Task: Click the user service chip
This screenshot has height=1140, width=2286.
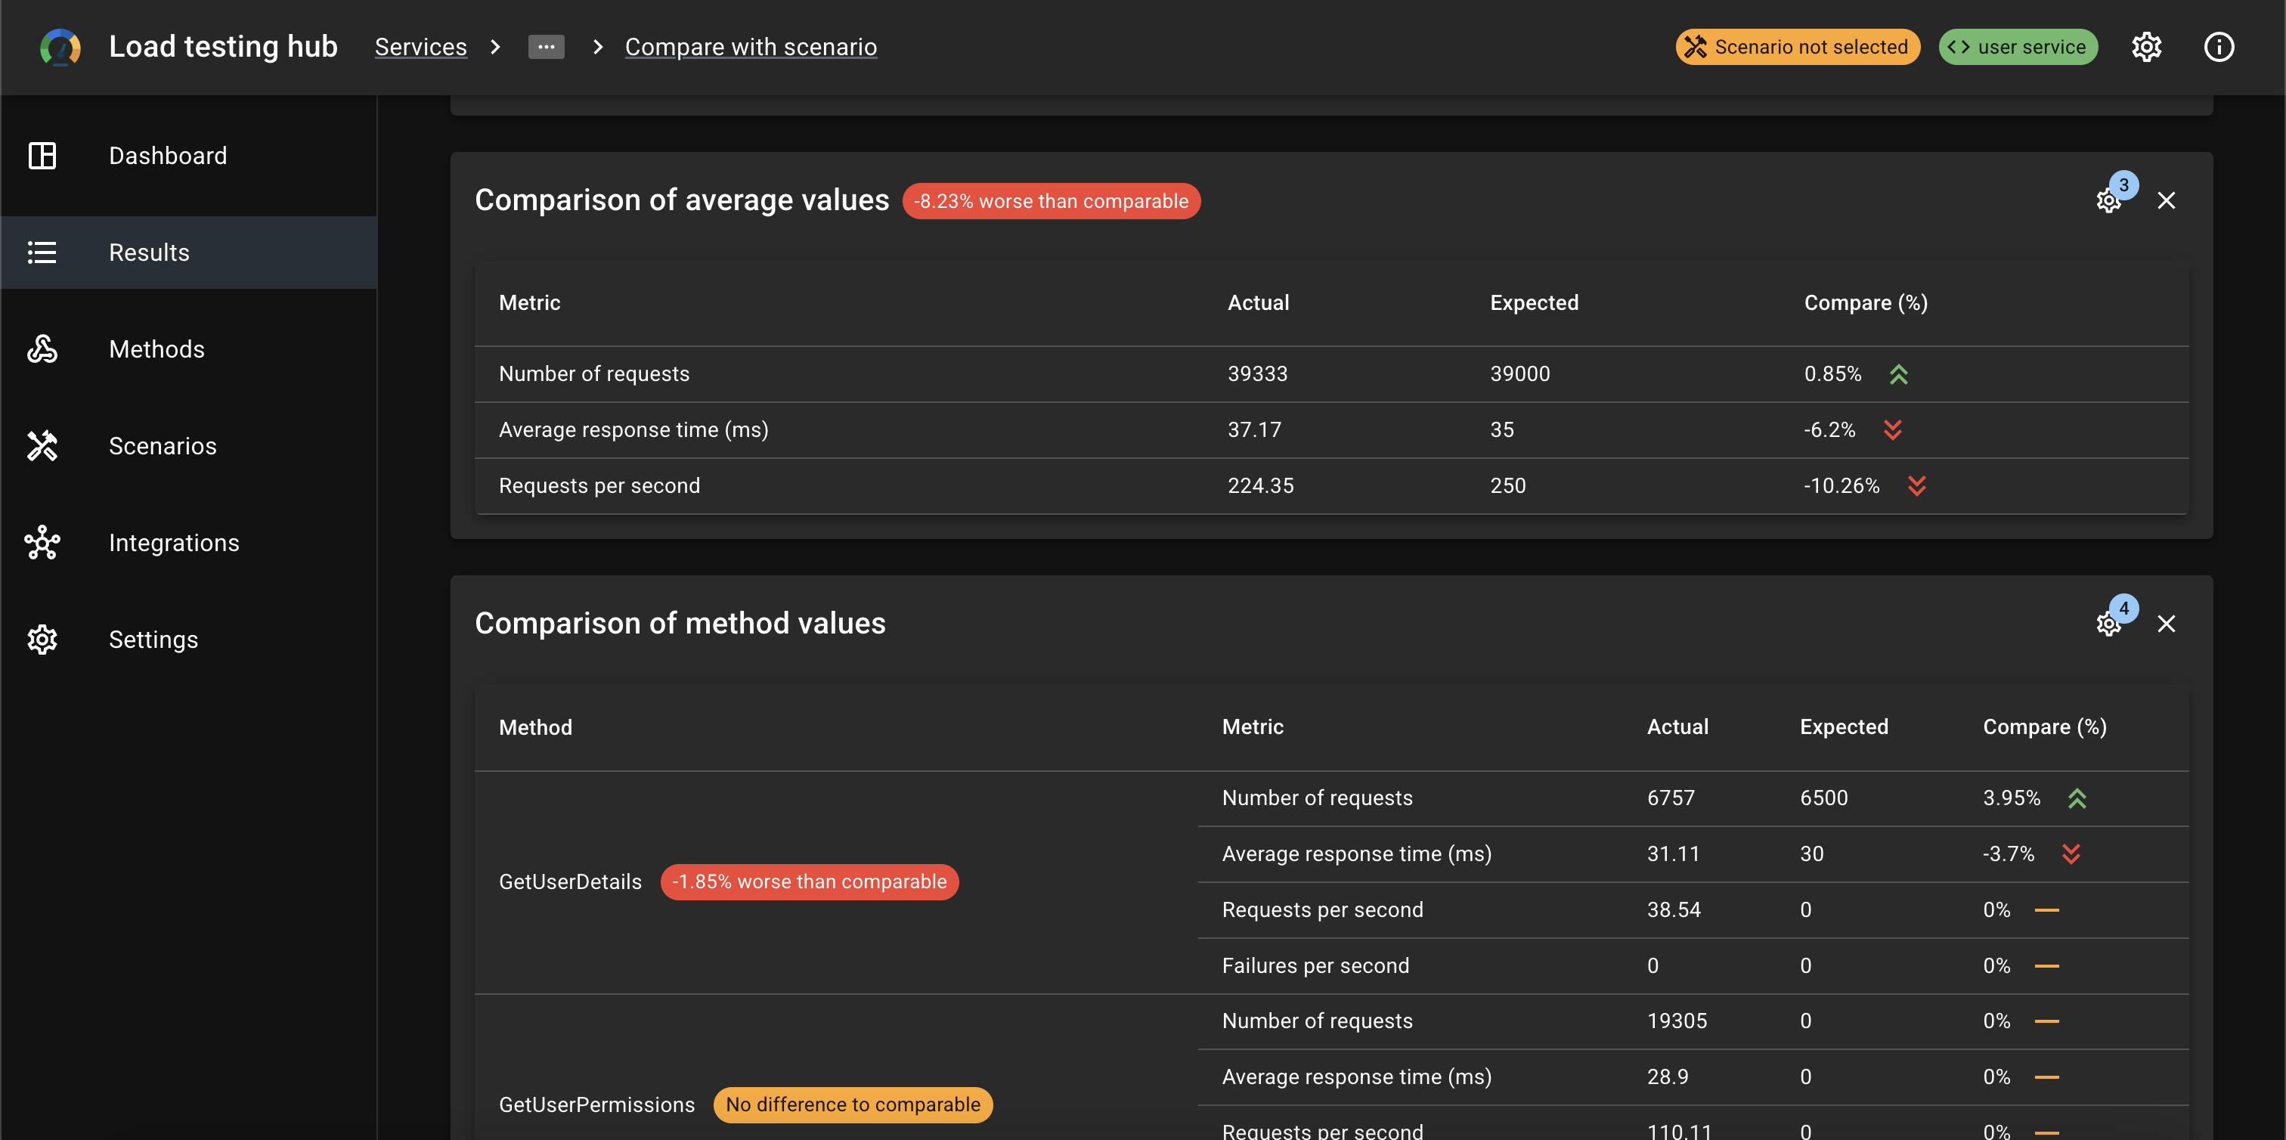Action: (x=2018, y=47)
